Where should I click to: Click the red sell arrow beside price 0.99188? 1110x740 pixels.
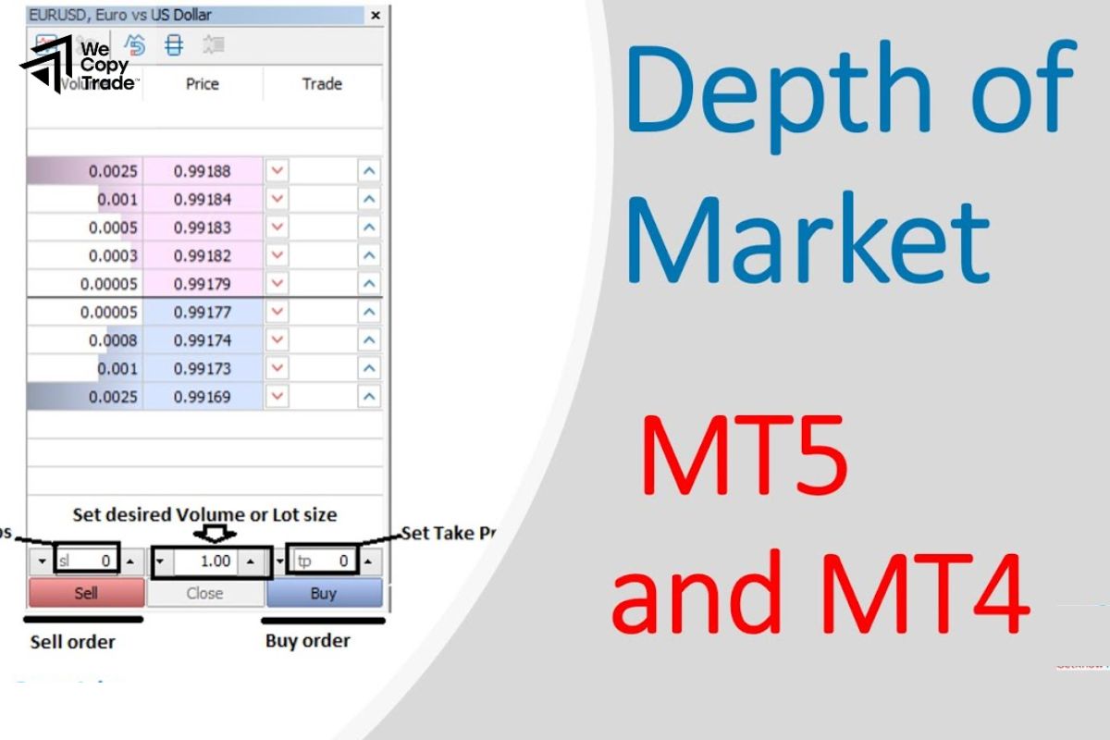click(x=278, y=170)
